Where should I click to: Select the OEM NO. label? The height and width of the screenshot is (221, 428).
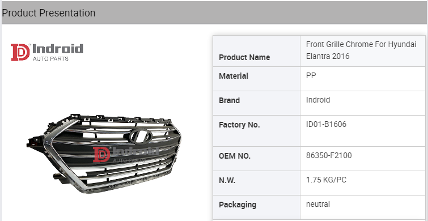pyautogui.click(x=235, y=156)
